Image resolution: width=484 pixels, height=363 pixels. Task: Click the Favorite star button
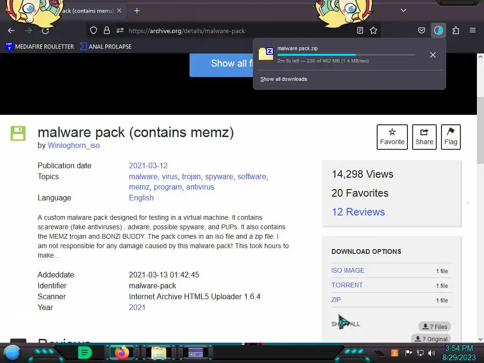[392, 137]
